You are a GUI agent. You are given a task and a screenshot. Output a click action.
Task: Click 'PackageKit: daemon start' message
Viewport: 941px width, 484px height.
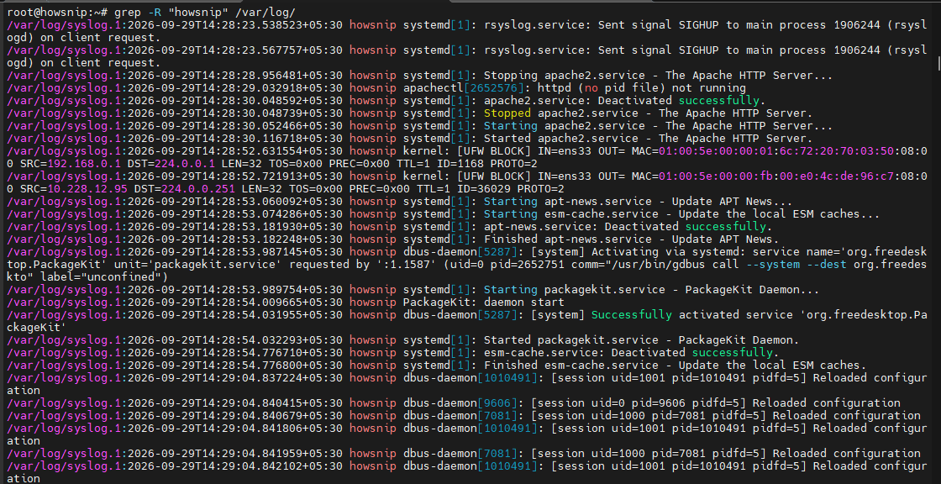(484, 302)
